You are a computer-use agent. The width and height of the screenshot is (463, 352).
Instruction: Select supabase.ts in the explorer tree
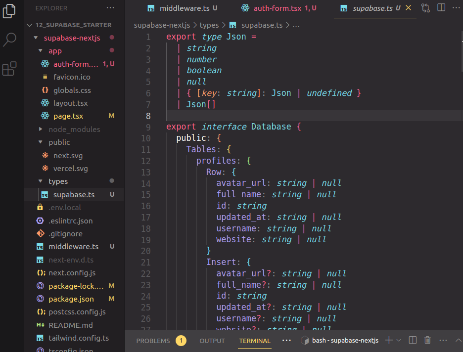tap(74, 195)
